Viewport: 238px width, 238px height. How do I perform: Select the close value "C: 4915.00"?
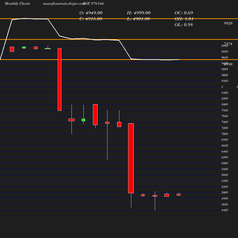click(x=91, y=19)
